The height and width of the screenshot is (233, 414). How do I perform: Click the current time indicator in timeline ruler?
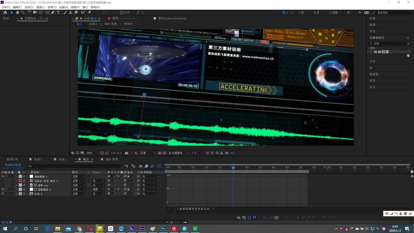(x=233, y=167)
